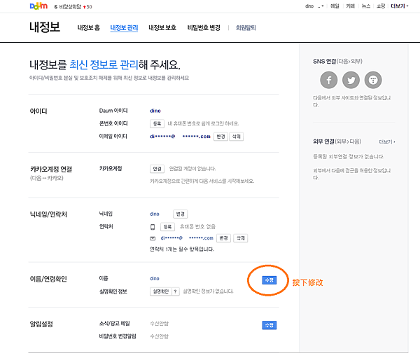Register 폰번호 아이디 with 등록 button
This screenshot has height=358, width=420.
click(157, 123)
